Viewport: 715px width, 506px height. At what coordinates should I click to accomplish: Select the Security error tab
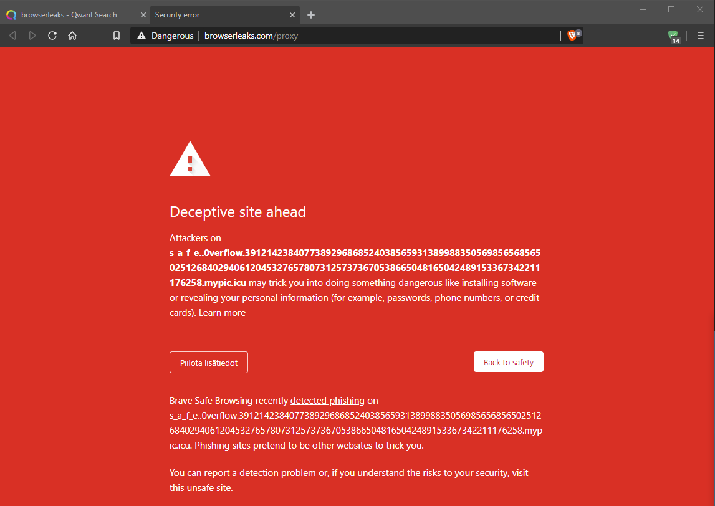pyautogui.click(x=225, y=15)
